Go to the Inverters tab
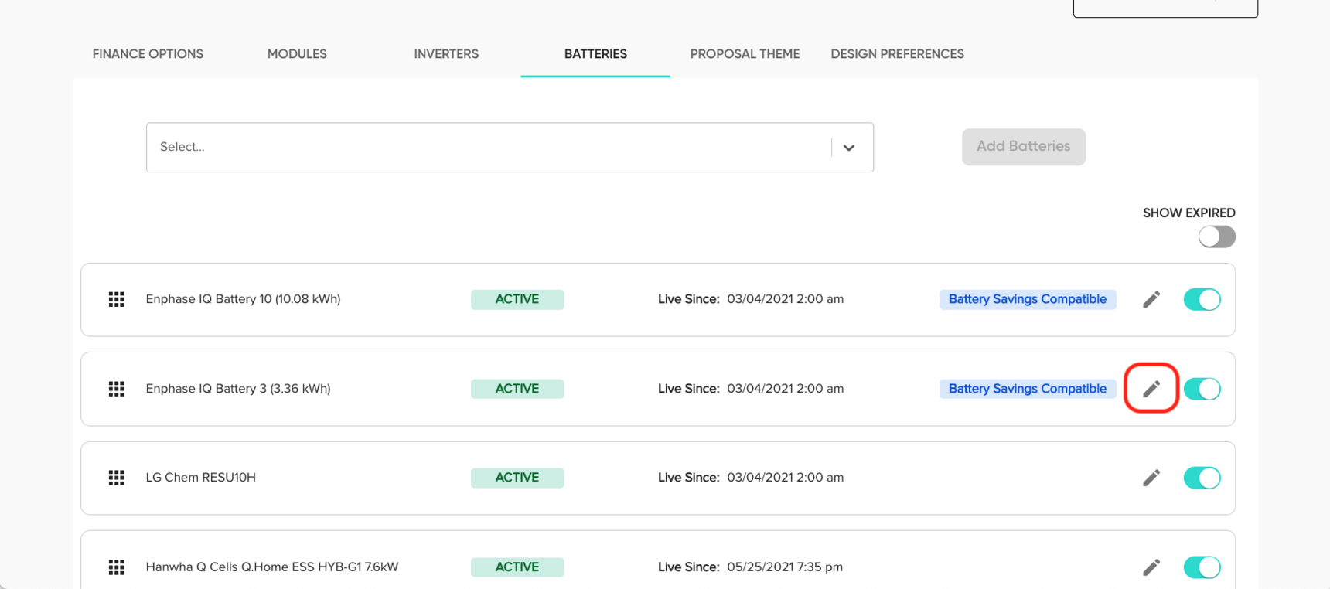The image size is (1330, 589). (446, 54)
